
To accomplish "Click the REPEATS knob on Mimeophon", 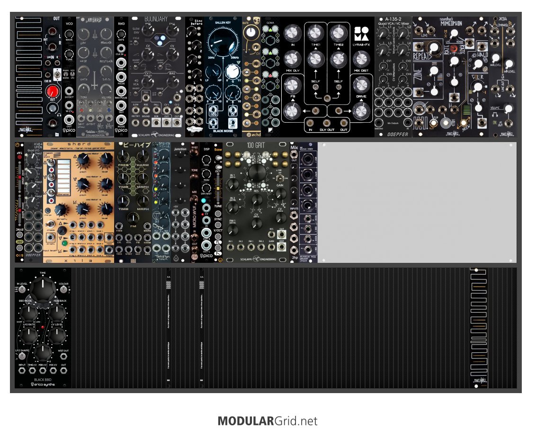I will (x=433, y=47).
